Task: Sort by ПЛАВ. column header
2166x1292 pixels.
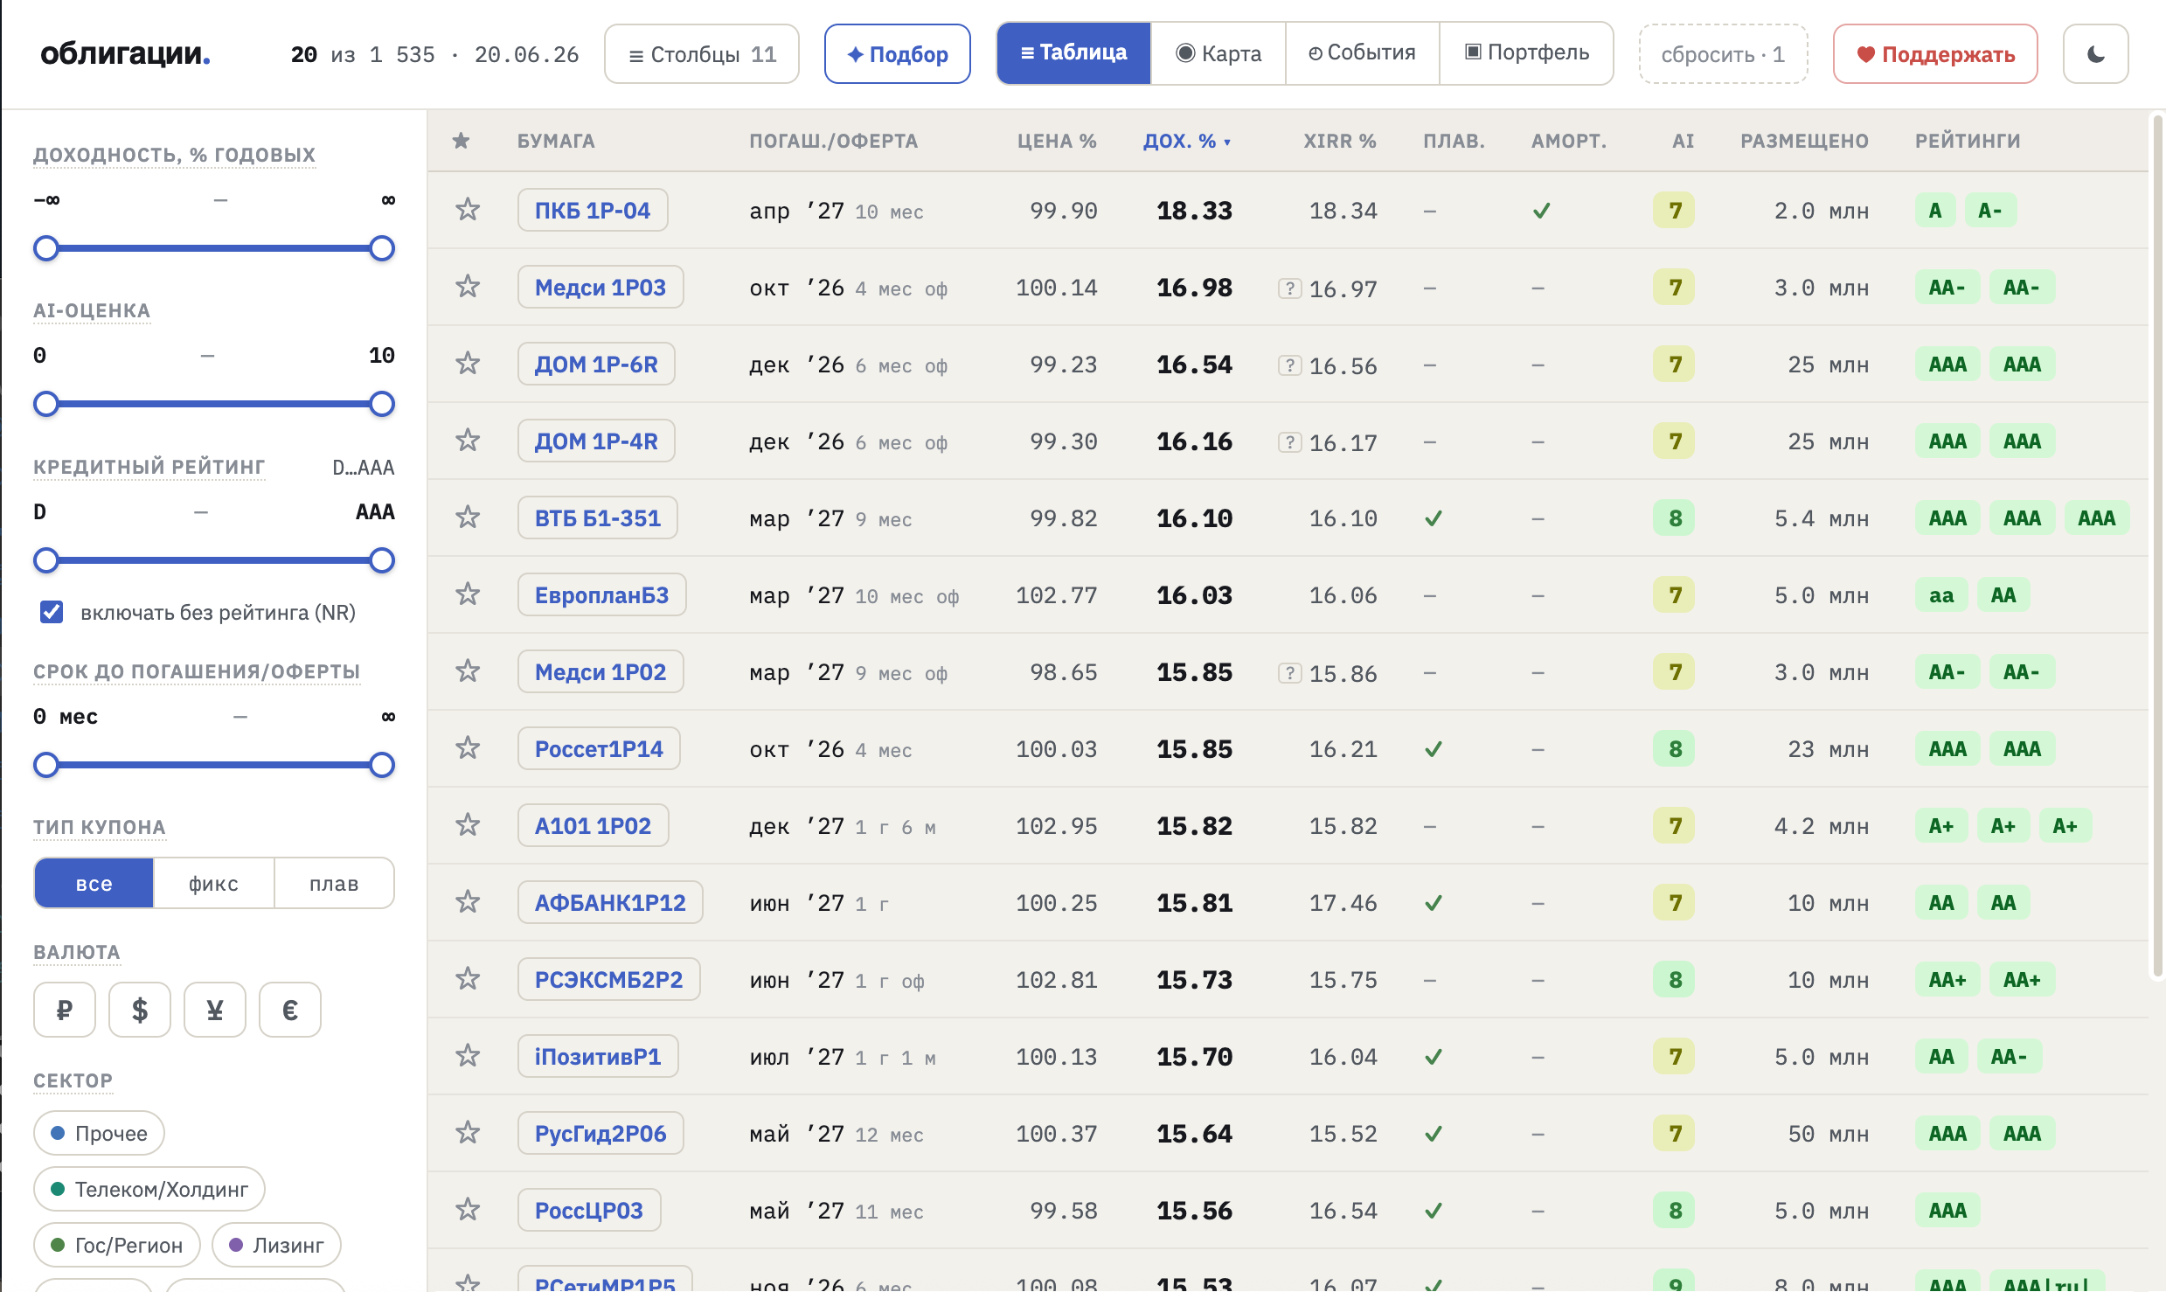Action: click(x=1454, y=141)
